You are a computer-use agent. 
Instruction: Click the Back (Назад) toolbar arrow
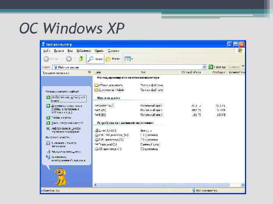pos(46,59)
